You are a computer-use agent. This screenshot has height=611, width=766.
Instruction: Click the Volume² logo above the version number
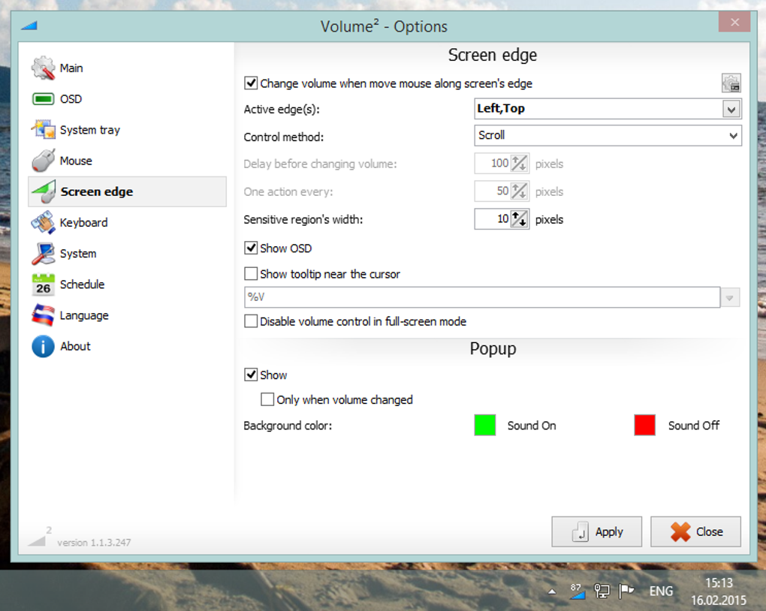click(39, 536)
